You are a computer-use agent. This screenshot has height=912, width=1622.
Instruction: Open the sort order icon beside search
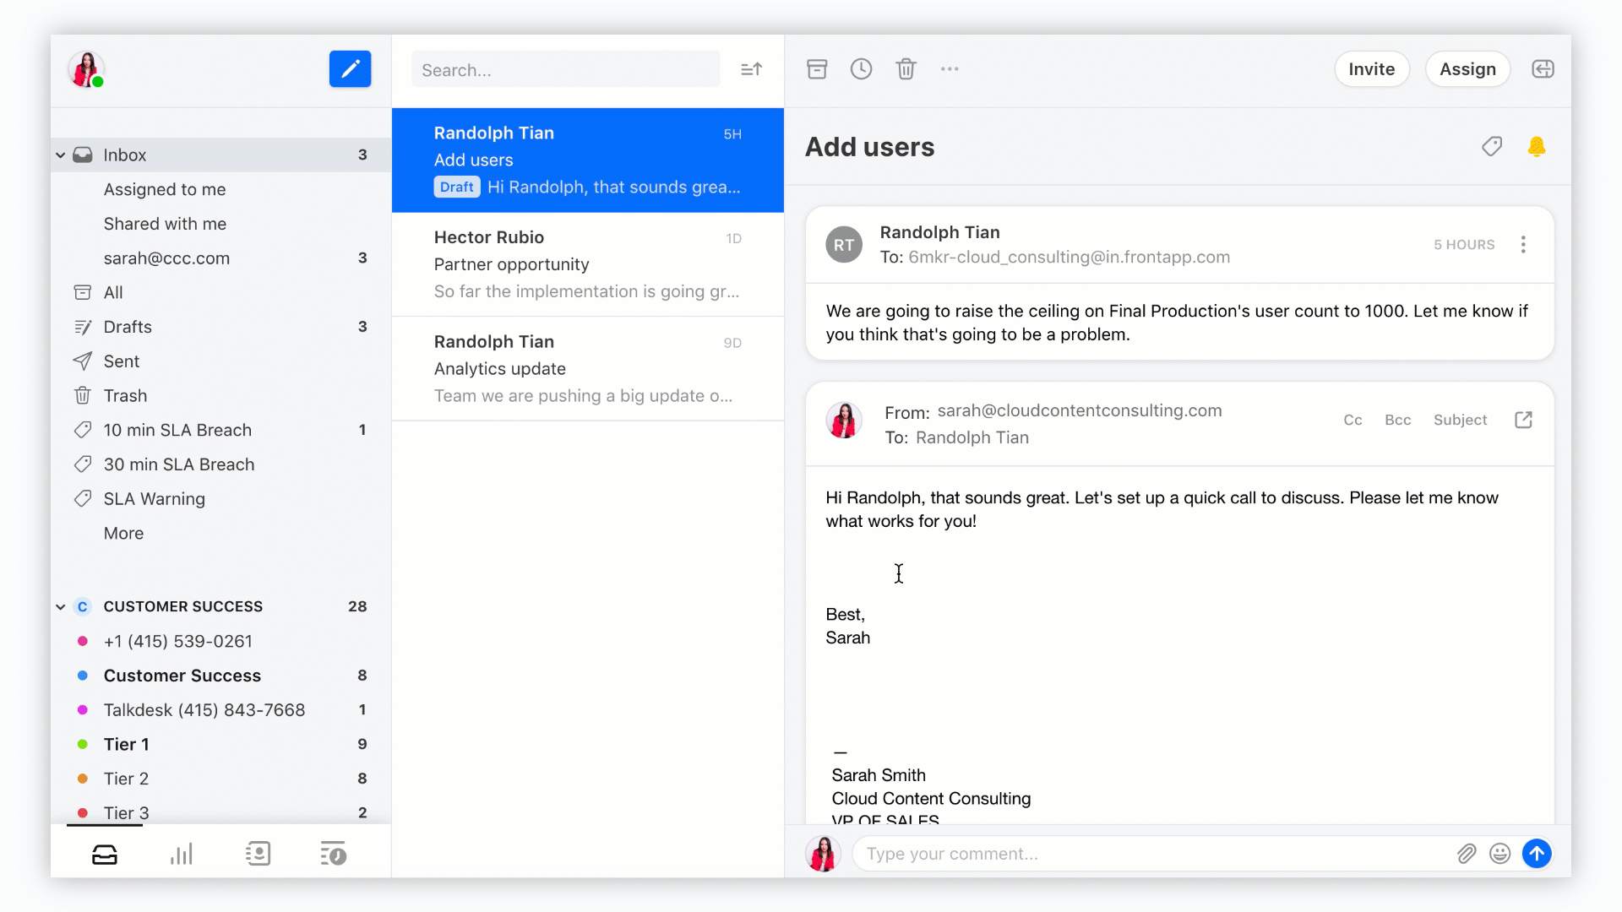click(x=751, y=69)
